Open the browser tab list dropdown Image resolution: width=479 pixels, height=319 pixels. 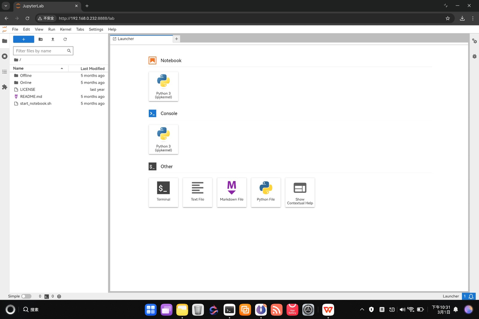[x=5, y=6]
